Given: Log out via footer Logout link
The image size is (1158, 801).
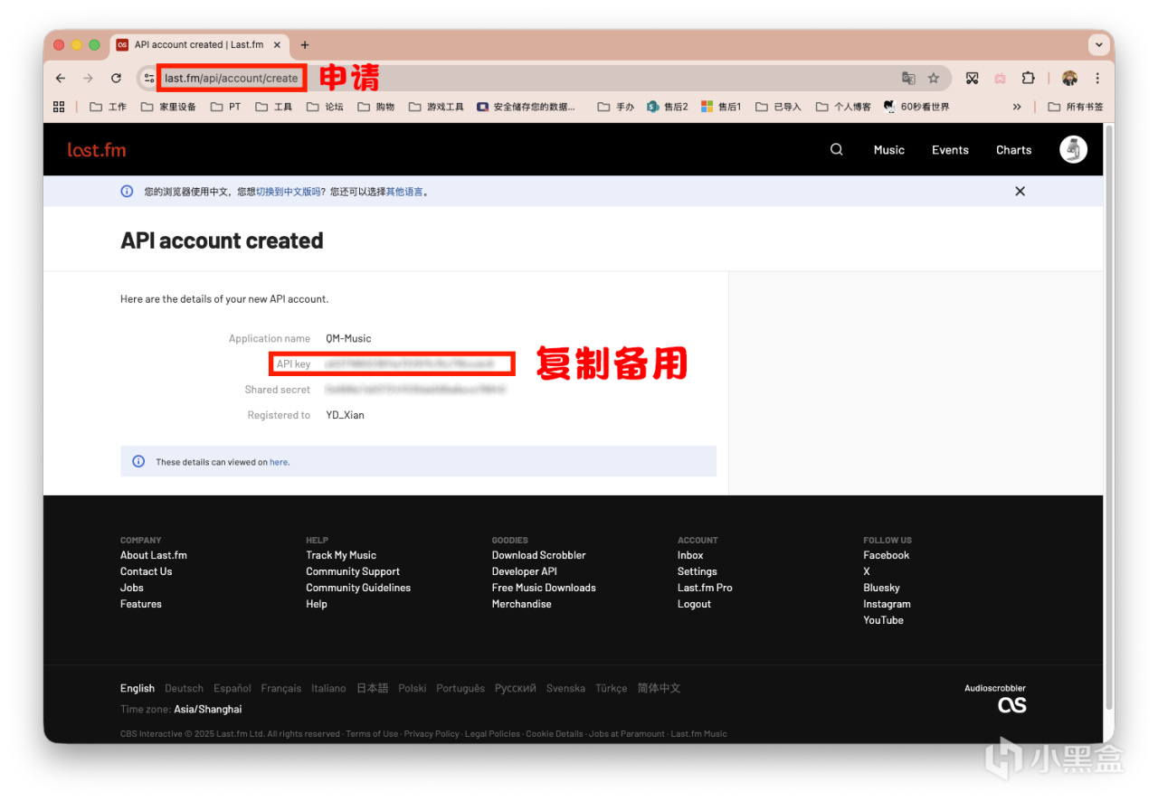Looking at the screenshot, I should 694,604.
